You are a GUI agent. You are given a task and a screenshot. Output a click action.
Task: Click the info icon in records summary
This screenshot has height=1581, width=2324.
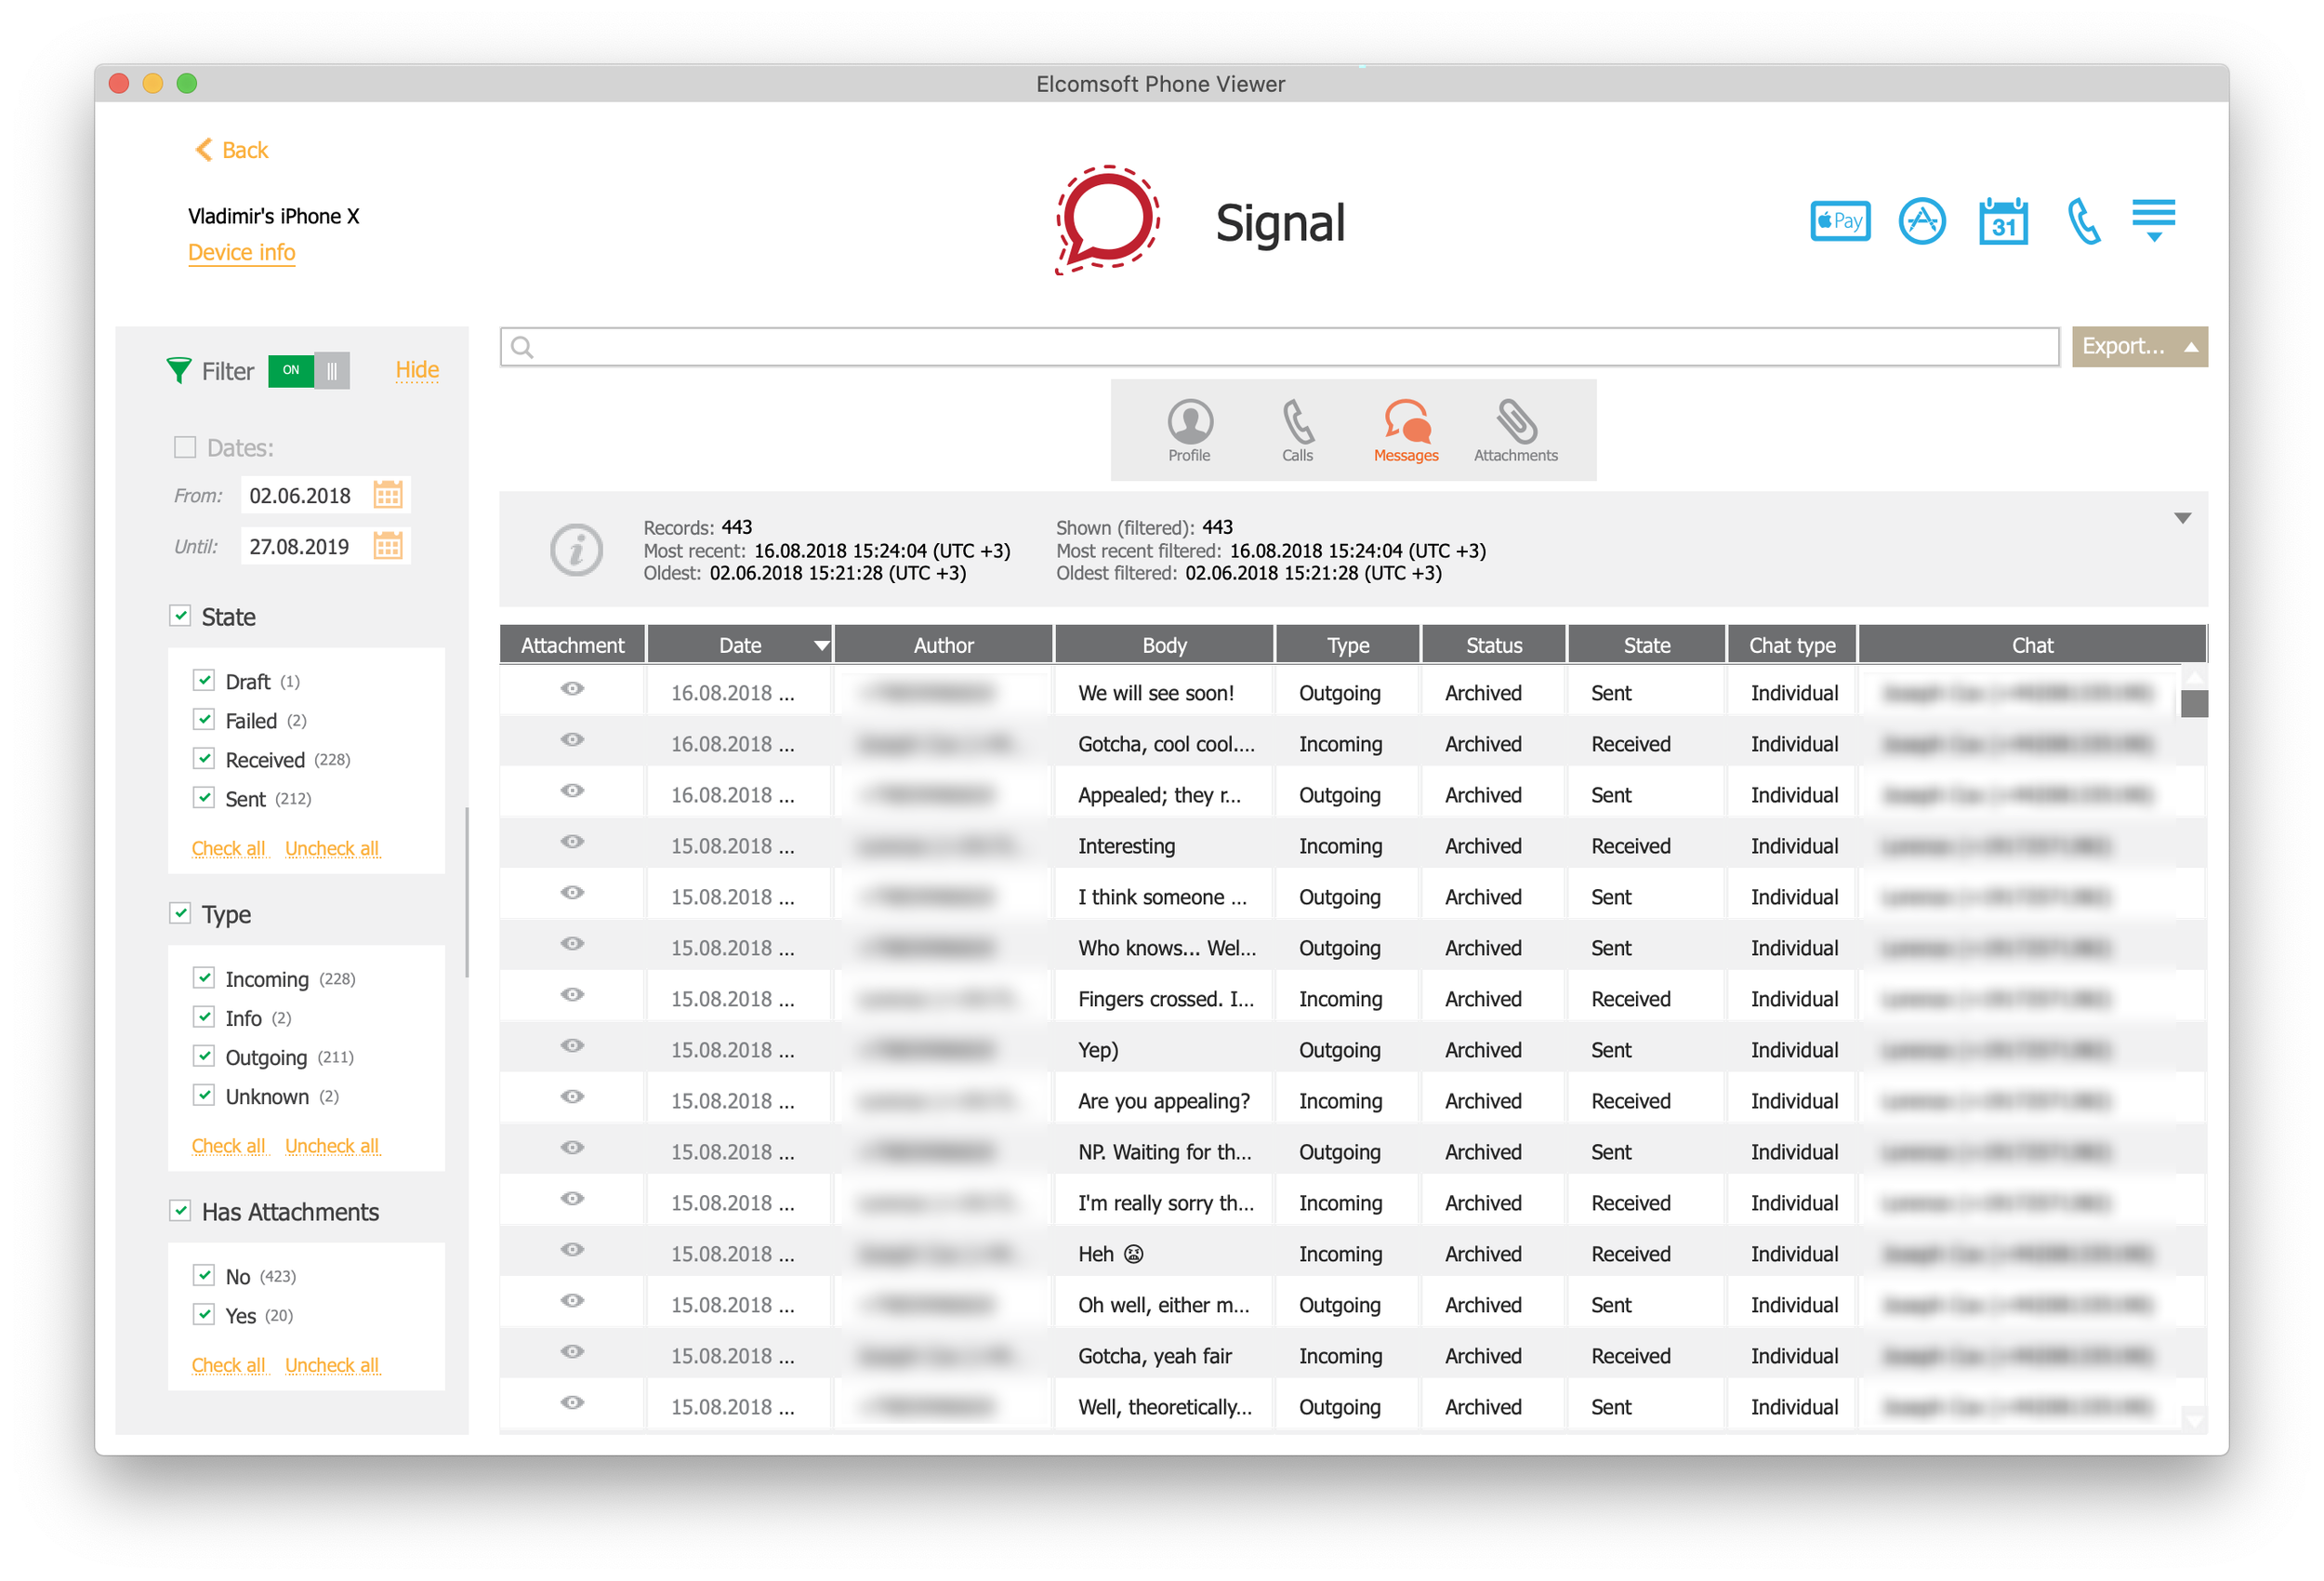coord(576,550)
